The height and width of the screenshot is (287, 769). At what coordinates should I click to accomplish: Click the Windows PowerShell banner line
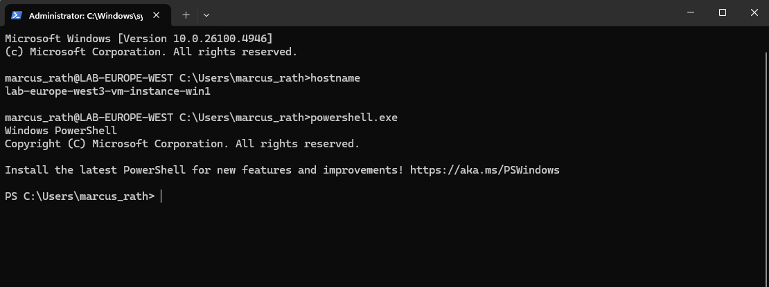click(x=61, y=131)
